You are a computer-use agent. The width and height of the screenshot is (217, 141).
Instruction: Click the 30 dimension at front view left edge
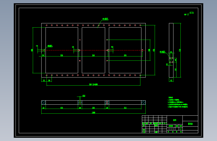43,55
